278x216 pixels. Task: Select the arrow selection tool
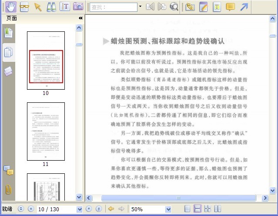[38, 7]
